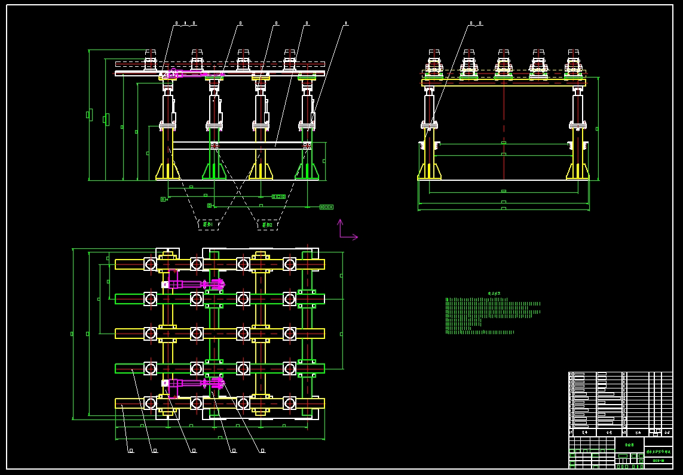The height and width of the screenshot is (475, 683).
Task: Select the top-left roller block in plan view
Action: pyautogui.click(x=150, y=264)
